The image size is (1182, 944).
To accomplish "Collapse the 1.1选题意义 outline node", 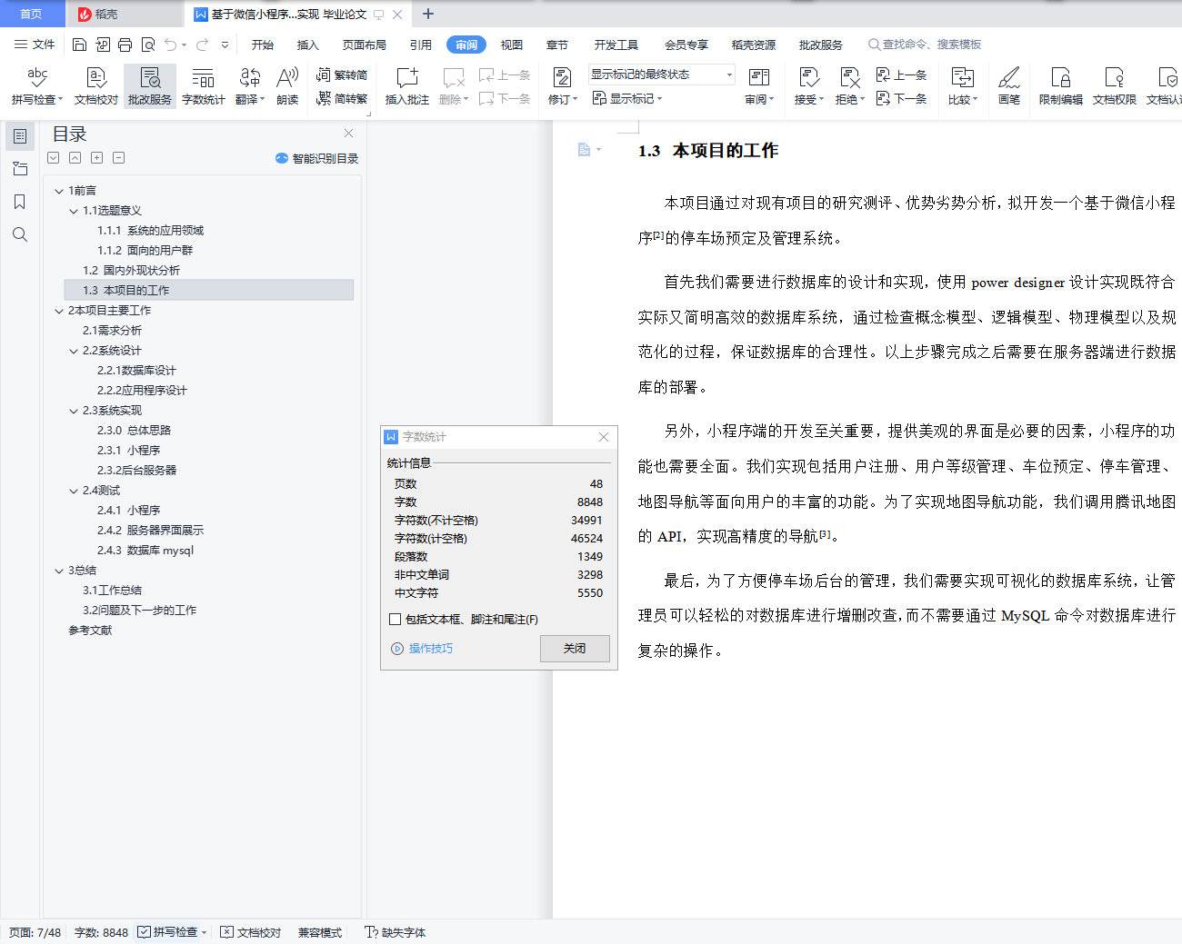I will tap(74, 211).
